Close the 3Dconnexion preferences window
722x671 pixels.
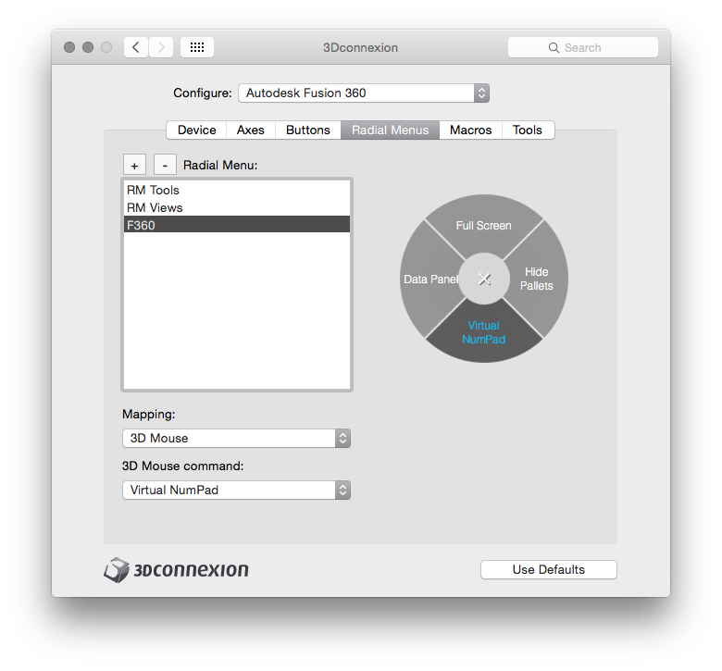click(69, 47)
